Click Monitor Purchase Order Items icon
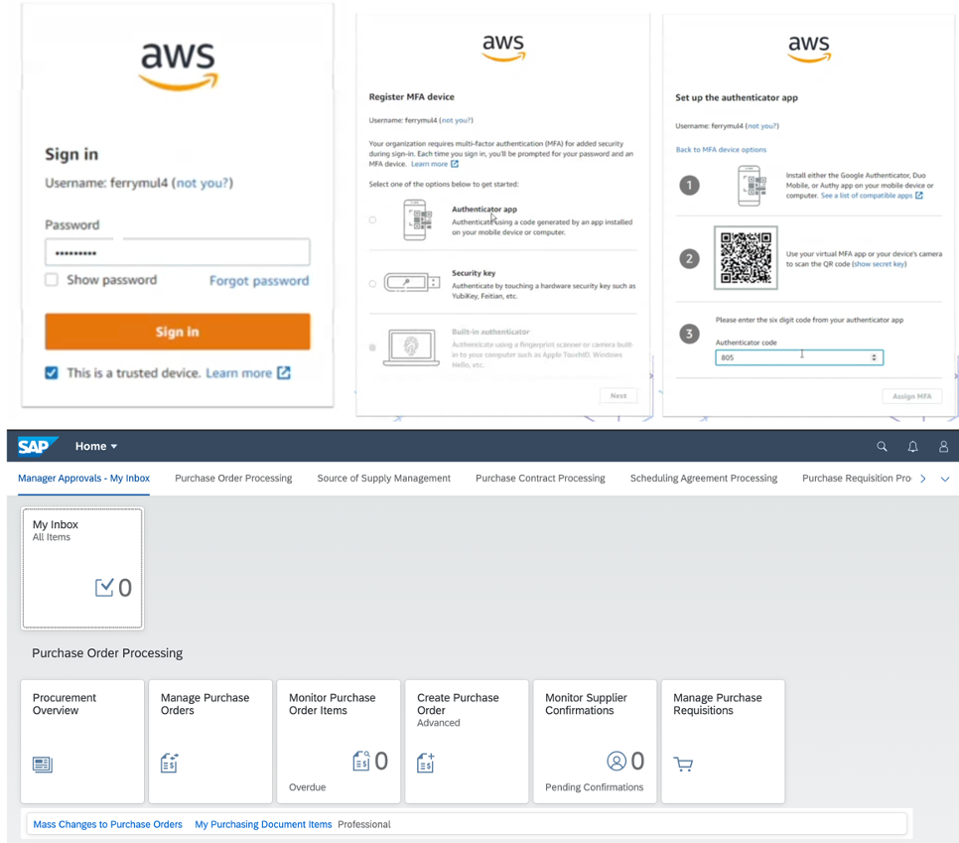This screenshot has height=843, width=959. [x=361, y=761]
